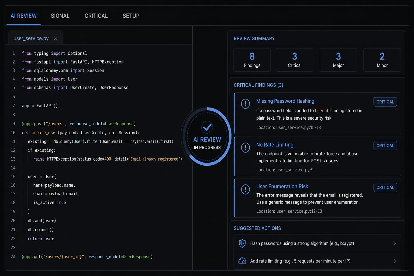This screenshot has height=276, width=414.
Task: Expand the Add rate limiting suggestion chevron
Action: pyautogui.click(x=395, y=261)
